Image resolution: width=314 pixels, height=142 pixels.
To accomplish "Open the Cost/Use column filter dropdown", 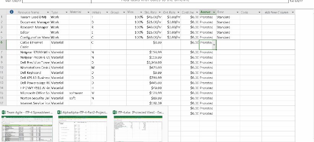I will 197,12.
